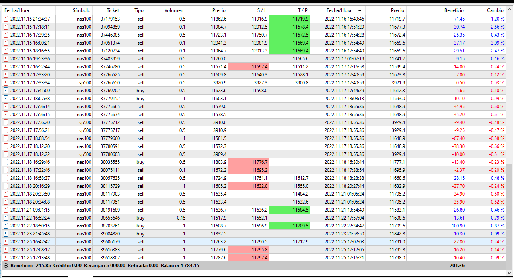
Task: Click the buy icon at 2022.11.18 16:29:46
Action: click(6, 162)
